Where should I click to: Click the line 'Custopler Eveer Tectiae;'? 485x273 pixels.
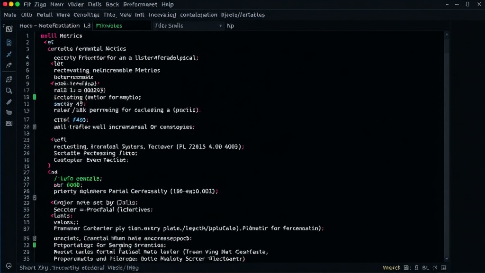91,160
